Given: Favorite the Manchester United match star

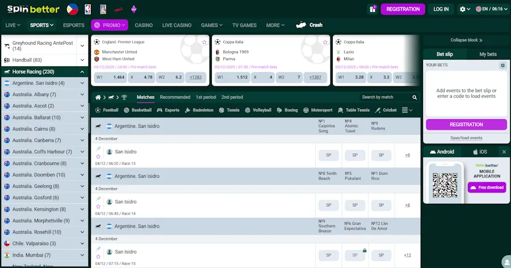Looking at the screenshot, I should 204,42.
